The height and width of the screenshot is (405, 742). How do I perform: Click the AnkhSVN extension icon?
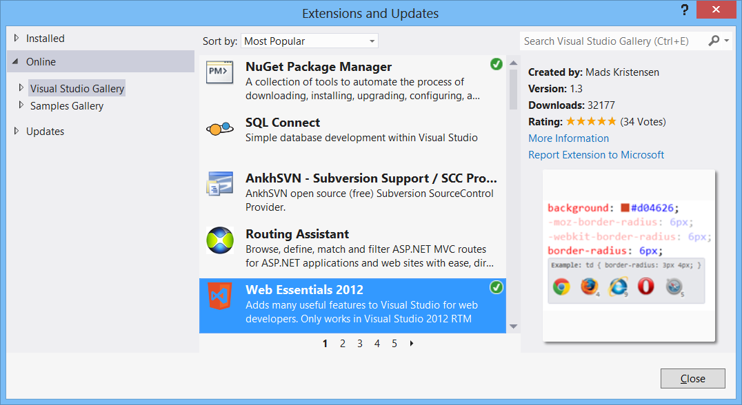(220, 183)
